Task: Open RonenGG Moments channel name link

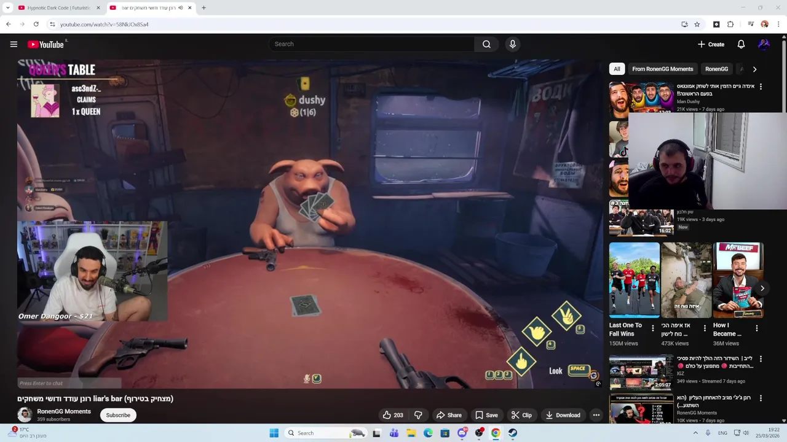Action: click(x=64, y=411)
